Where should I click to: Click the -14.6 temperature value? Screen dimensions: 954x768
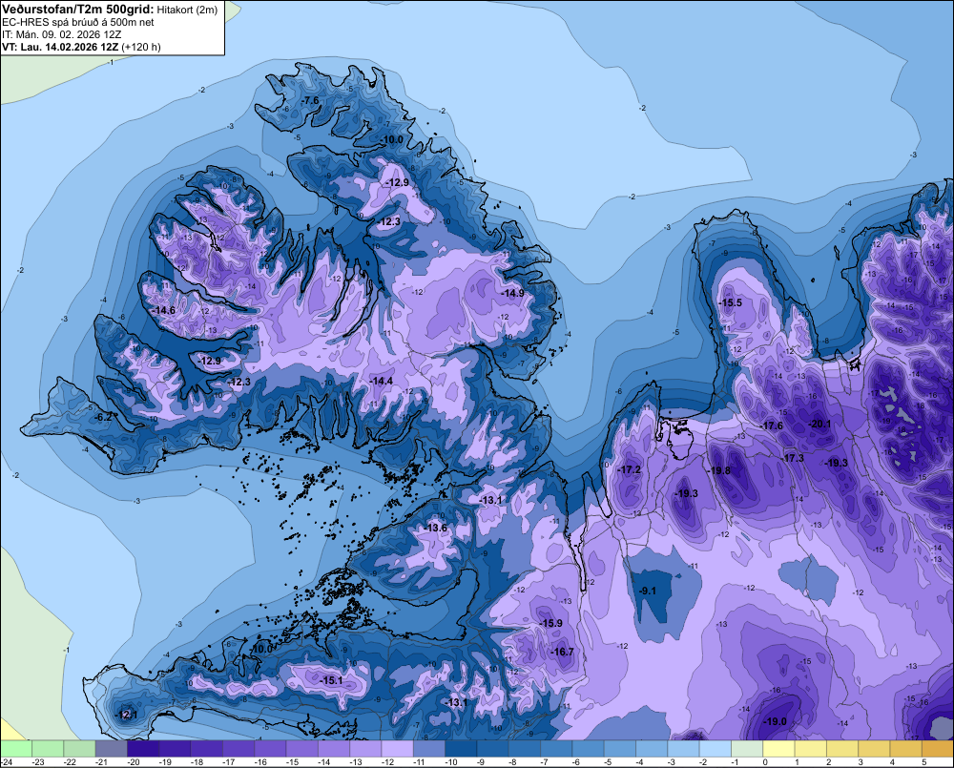click(163, 310)
